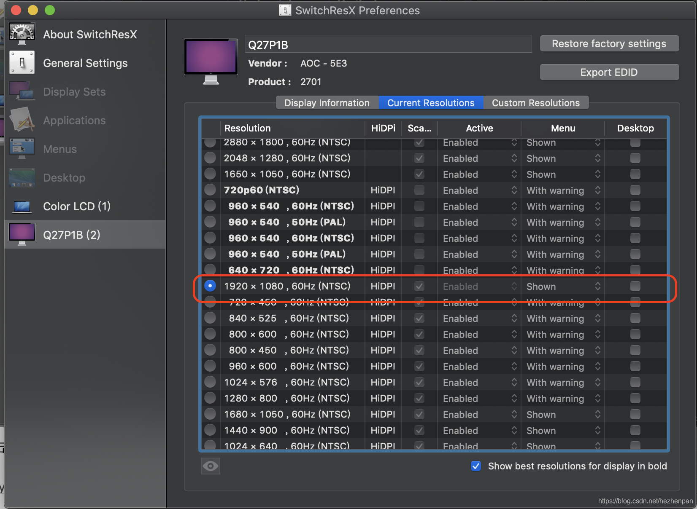Open Active dropdown for 2048 × 1280 row

[480, 158]
